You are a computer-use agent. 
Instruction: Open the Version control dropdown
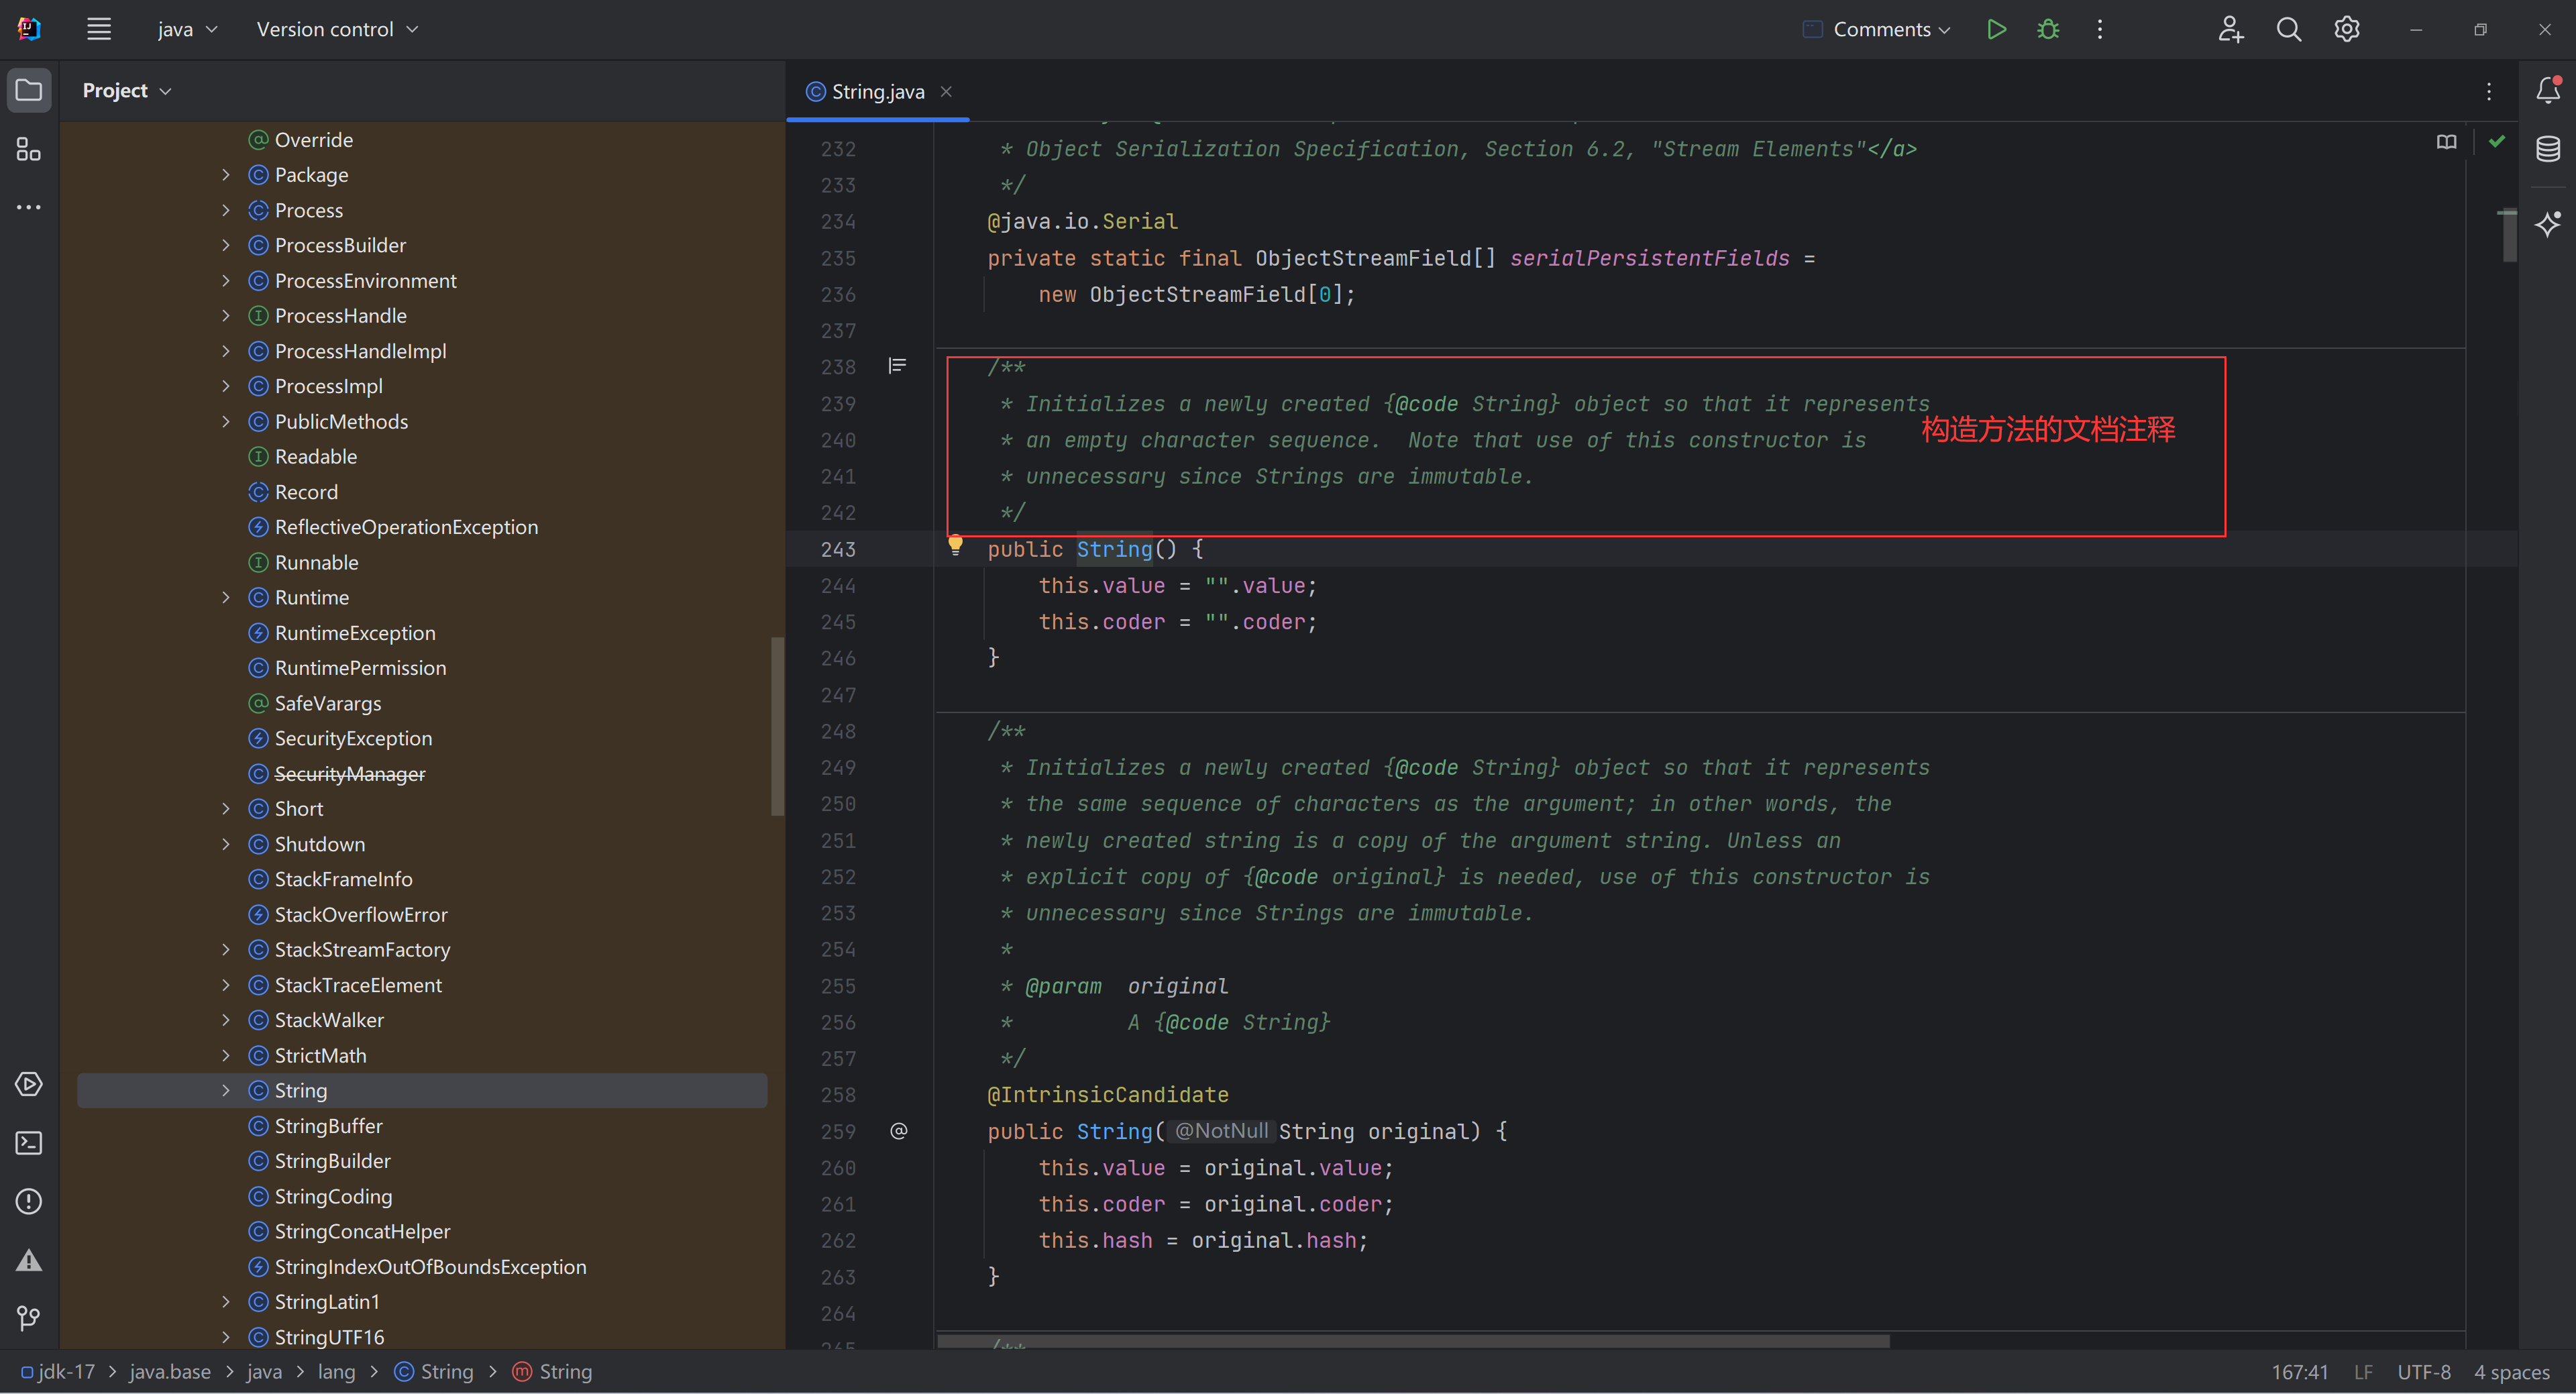[337, 29]
